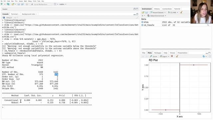Expand the mlda data object
This screenshot has width=213, height=120.
click(142, 22)
